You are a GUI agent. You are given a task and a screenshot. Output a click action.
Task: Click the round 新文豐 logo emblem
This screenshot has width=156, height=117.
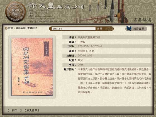click(x=16, y=12)
